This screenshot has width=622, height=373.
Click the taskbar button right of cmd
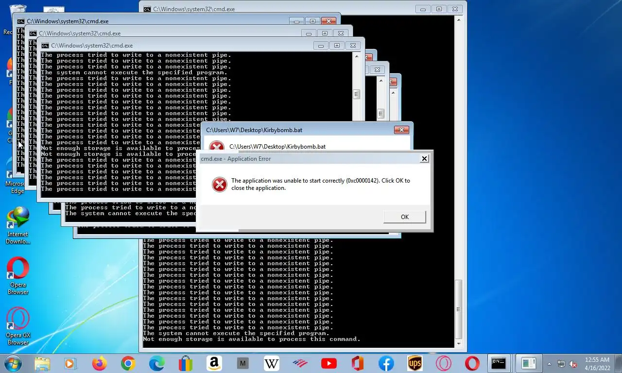coord(528,363)
